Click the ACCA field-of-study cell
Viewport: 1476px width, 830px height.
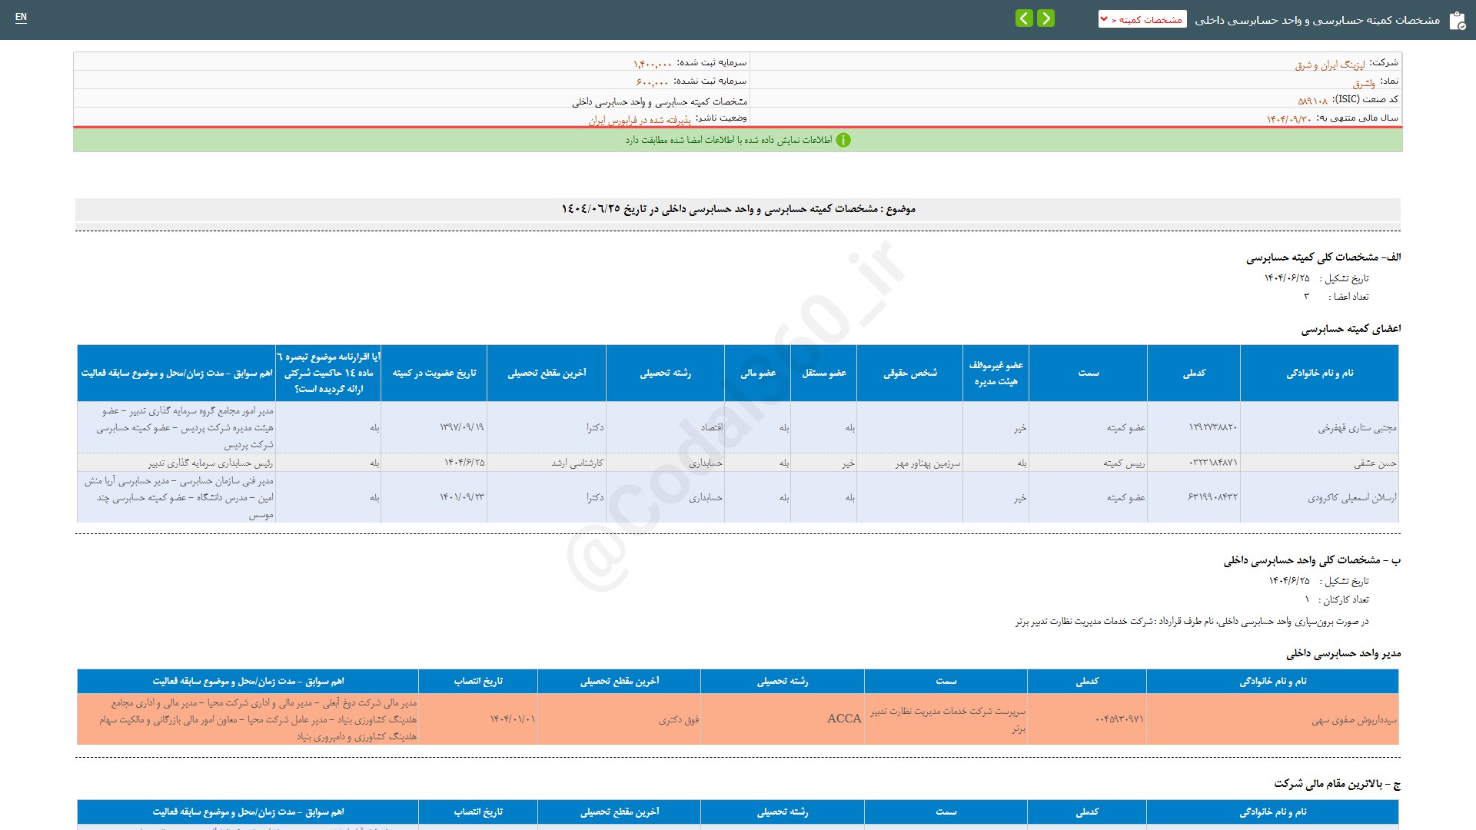[x=843, y=719]
